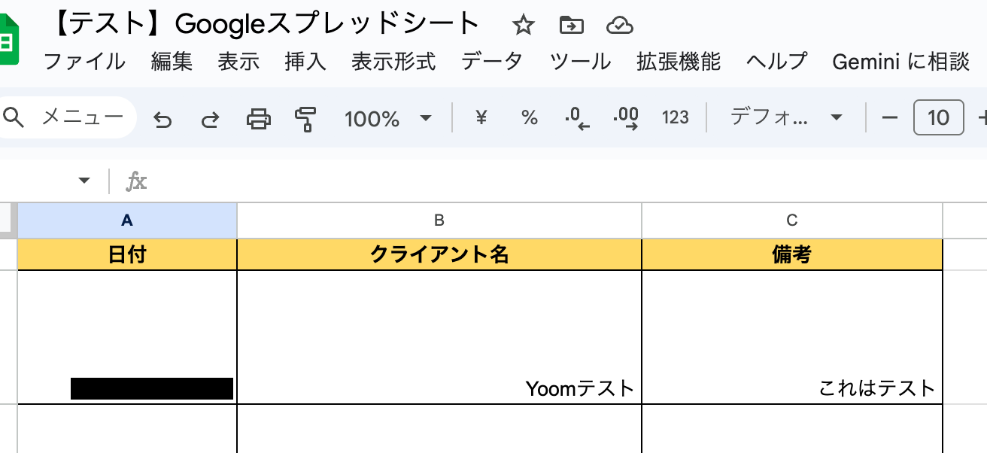Screen dimensions: 987x453
Task: Click the move to folder icon
Action: coord(572,26)
